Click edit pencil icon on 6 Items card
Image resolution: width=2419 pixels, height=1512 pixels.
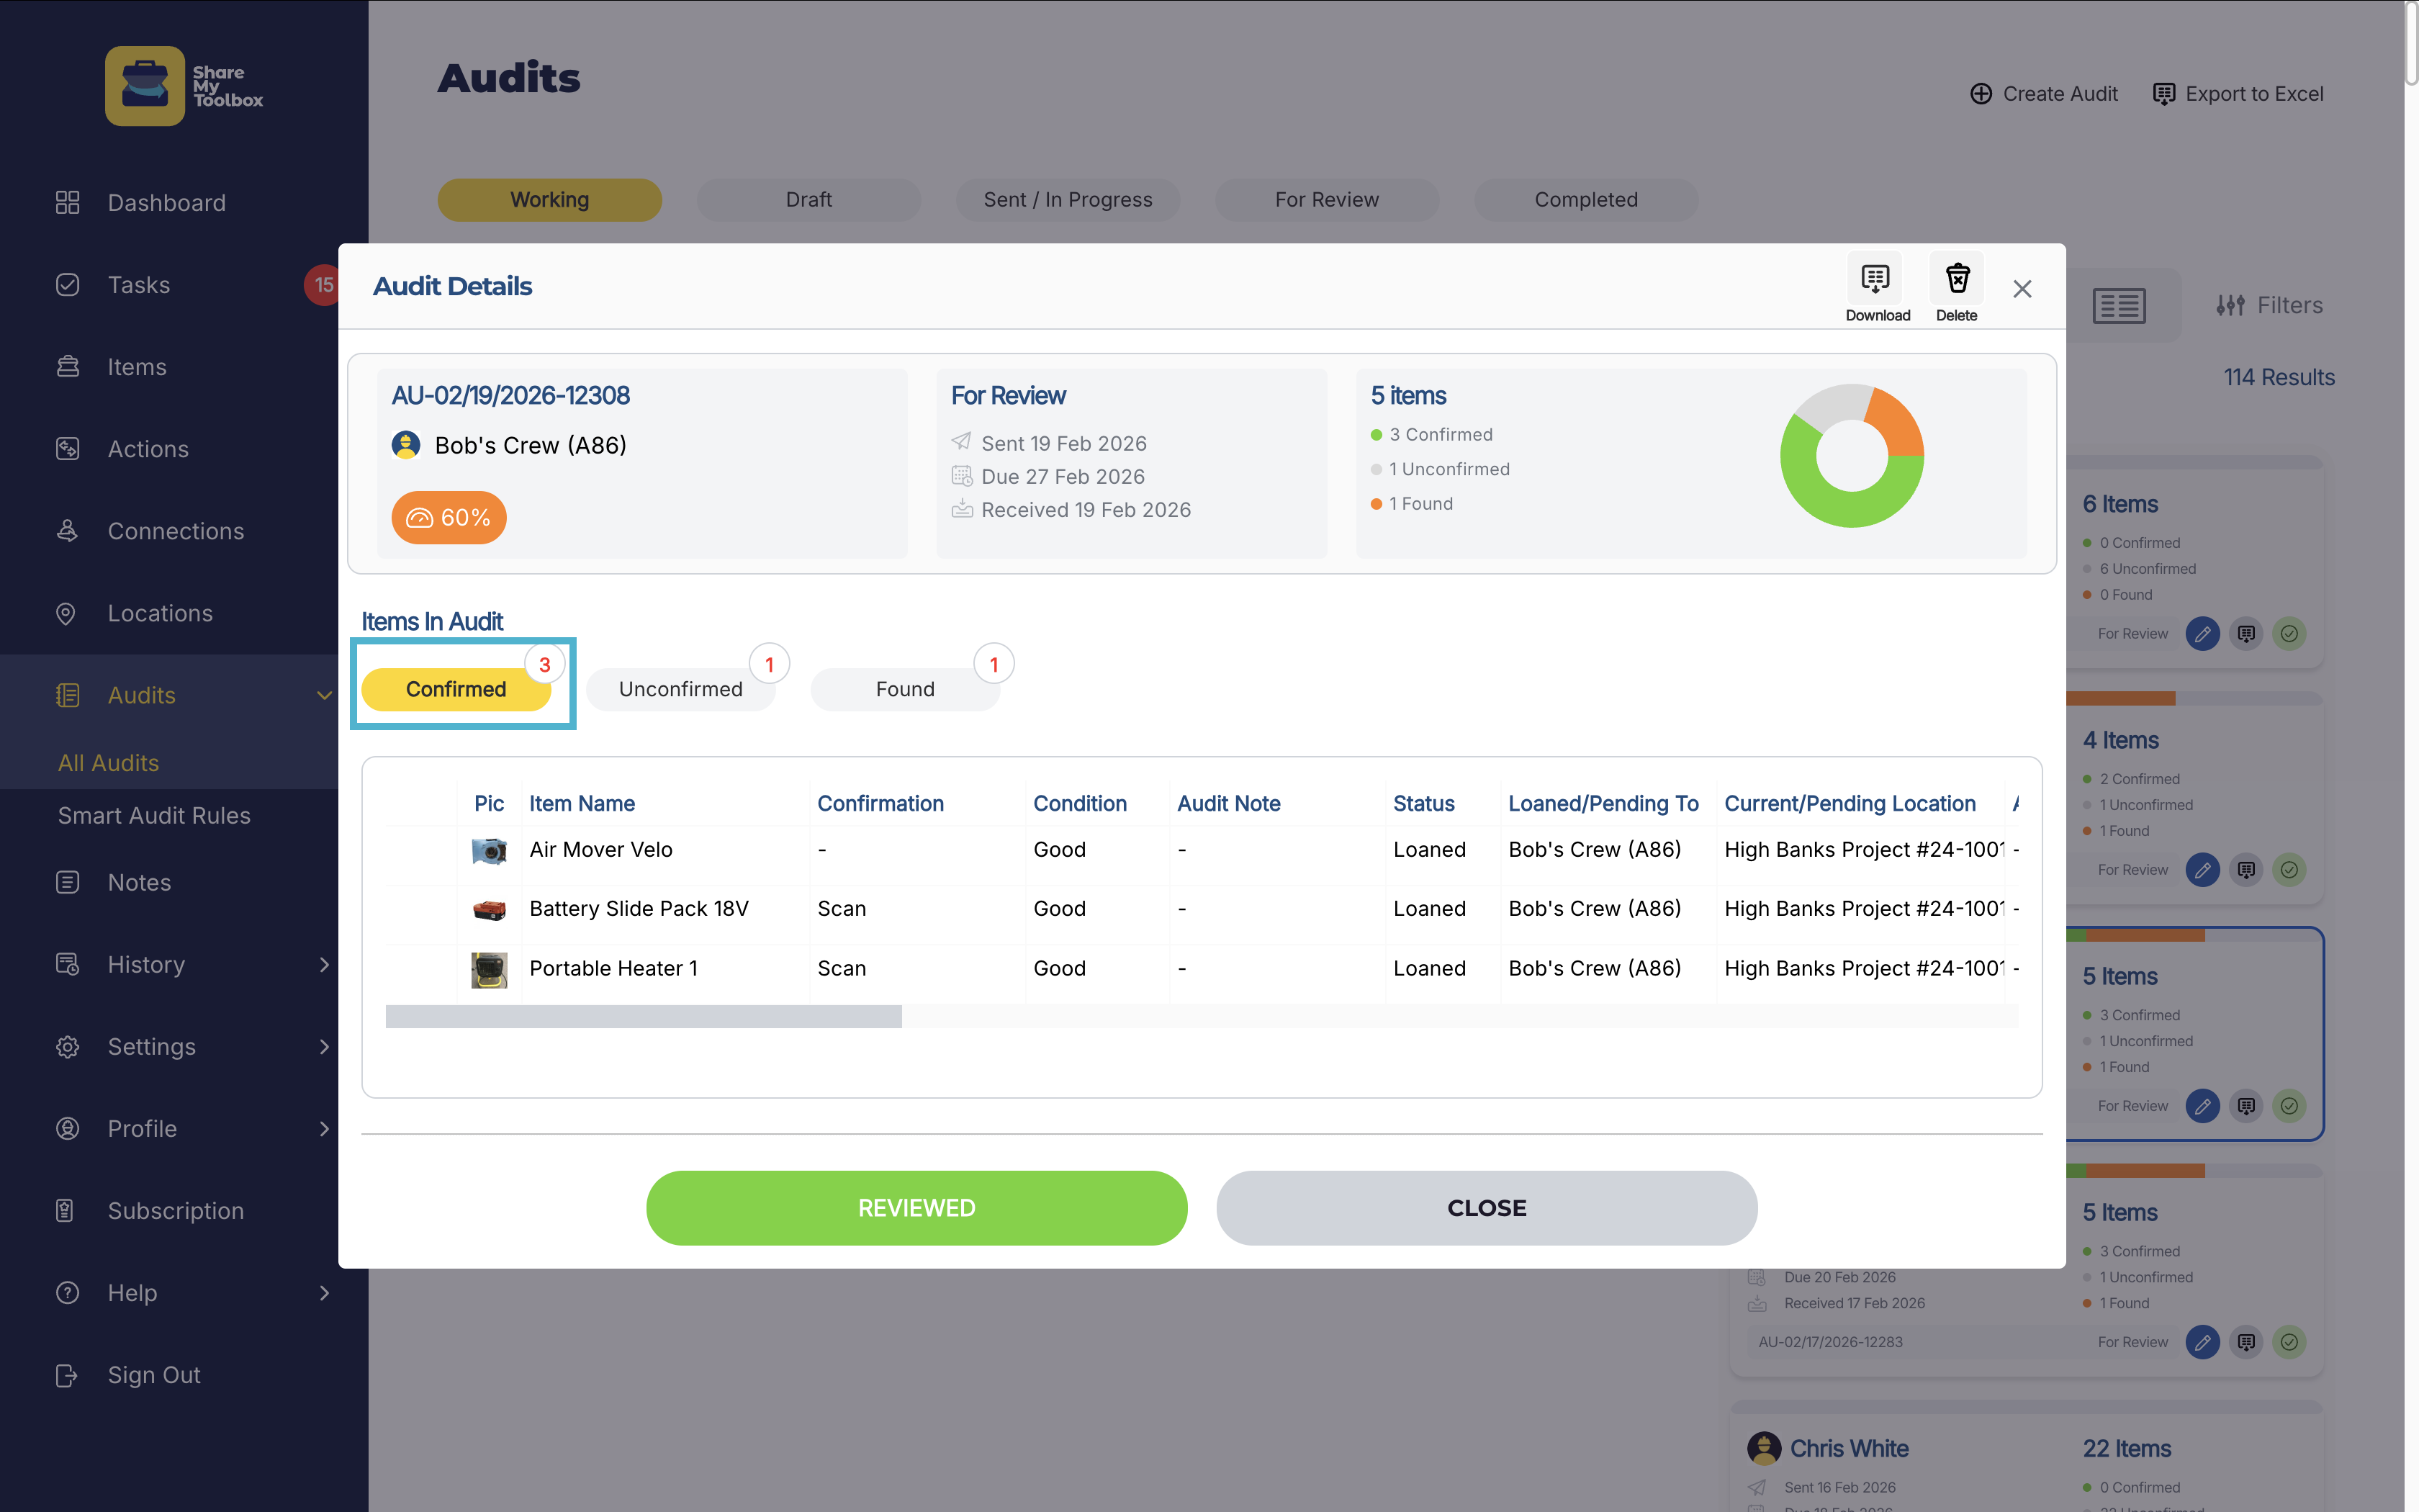click(2203, 633)
